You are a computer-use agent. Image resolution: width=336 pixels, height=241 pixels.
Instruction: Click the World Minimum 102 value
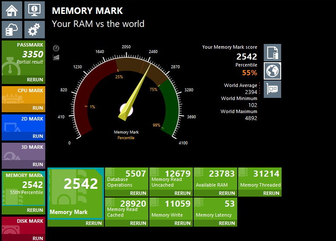click(252, 105)
